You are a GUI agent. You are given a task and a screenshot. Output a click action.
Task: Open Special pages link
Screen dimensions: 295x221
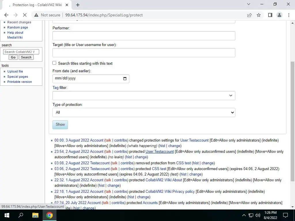pos(18,77)
